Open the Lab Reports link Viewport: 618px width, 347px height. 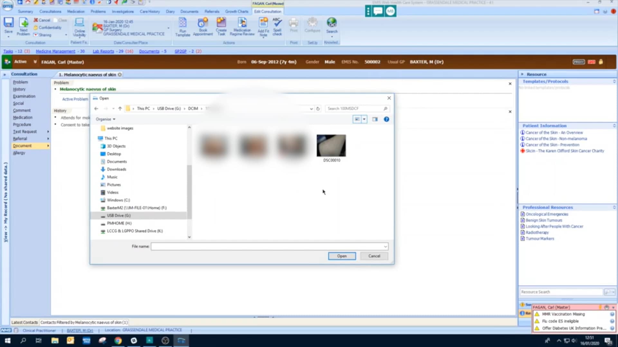pyautogui.click(x=103, y=51)
